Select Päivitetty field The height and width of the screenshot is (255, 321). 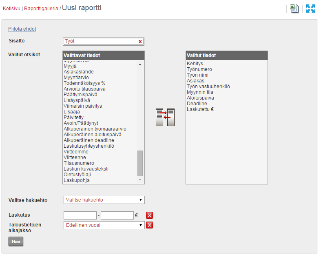[73, 118]
